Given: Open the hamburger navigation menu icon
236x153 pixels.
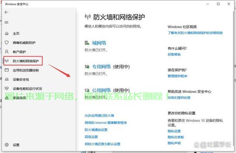Looking at the screenshot, I should pyautogui.click(x=7, y=22).
